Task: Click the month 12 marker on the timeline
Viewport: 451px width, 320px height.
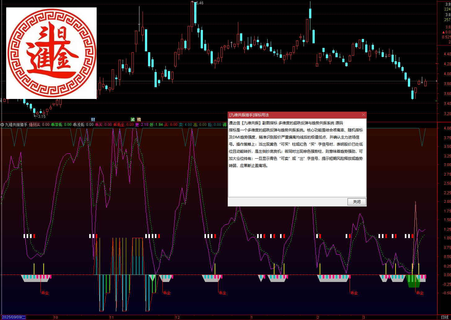Action: pyautogui.click(x=178, y=317)
